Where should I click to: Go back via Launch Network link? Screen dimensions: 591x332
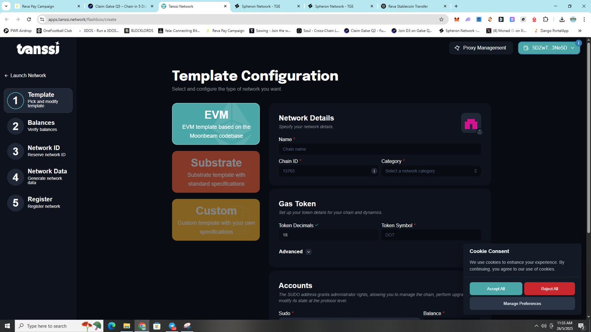coord(25,75)
